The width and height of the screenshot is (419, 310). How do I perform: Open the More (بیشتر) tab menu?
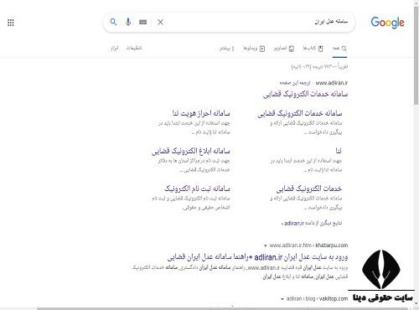point(226,49)
